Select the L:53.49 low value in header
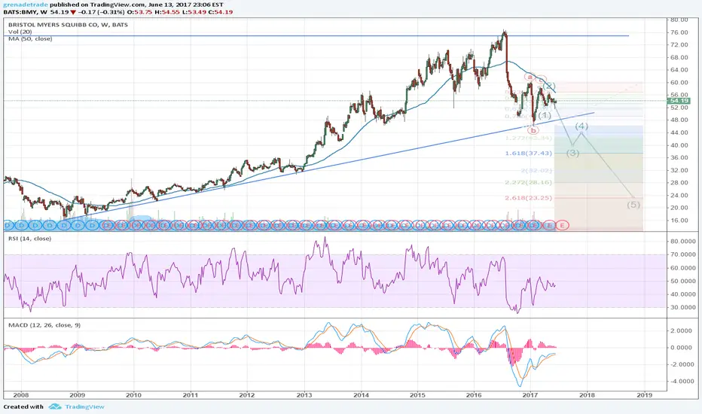The image size is (702, 414). (196, 12)
